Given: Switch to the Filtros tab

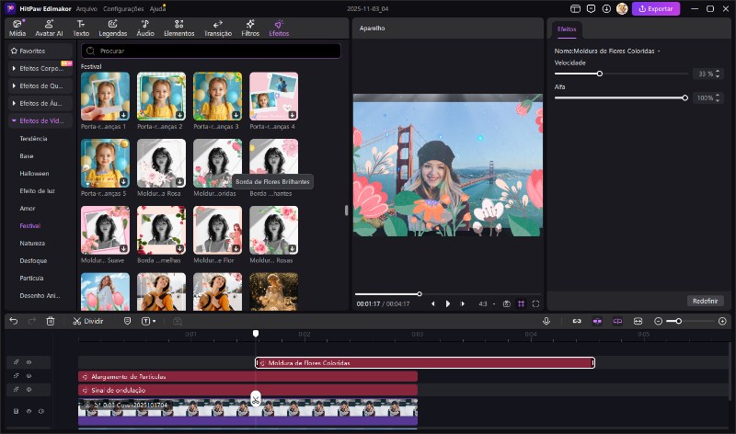Looking at the screenshot, I should coord(250,28).
